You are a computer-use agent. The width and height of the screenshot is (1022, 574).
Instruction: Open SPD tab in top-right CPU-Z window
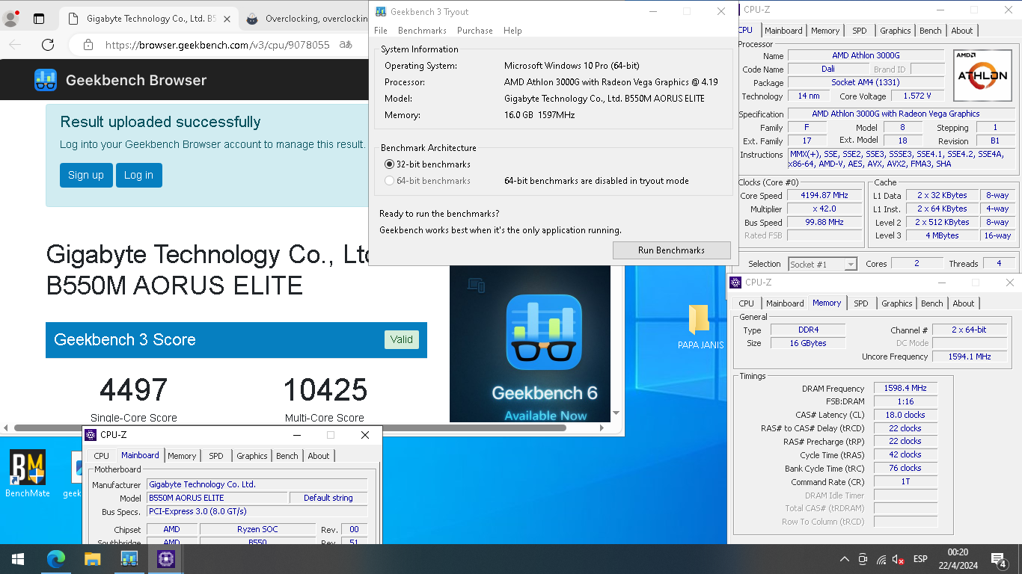pyautogui.click(x=860, y=31)
